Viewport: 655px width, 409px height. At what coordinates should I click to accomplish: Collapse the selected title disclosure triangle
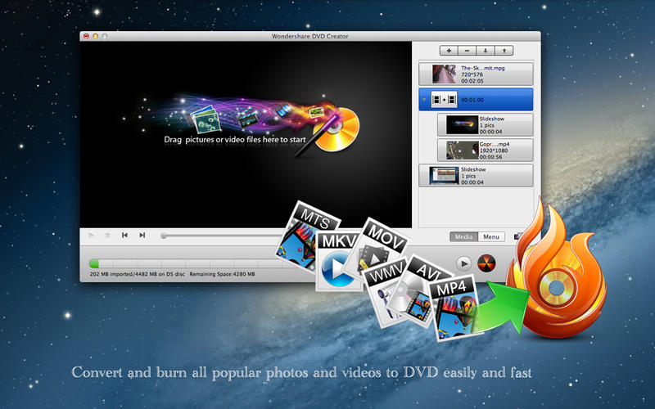(x=424, y=100)
